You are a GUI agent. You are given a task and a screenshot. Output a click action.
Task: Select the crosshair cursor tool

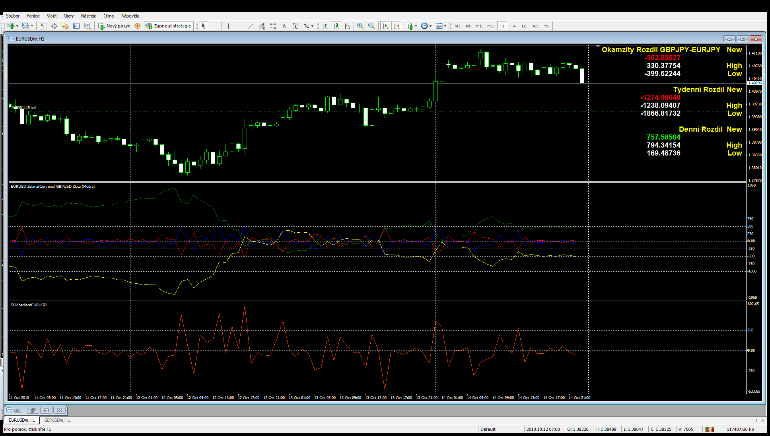(215, 26)
